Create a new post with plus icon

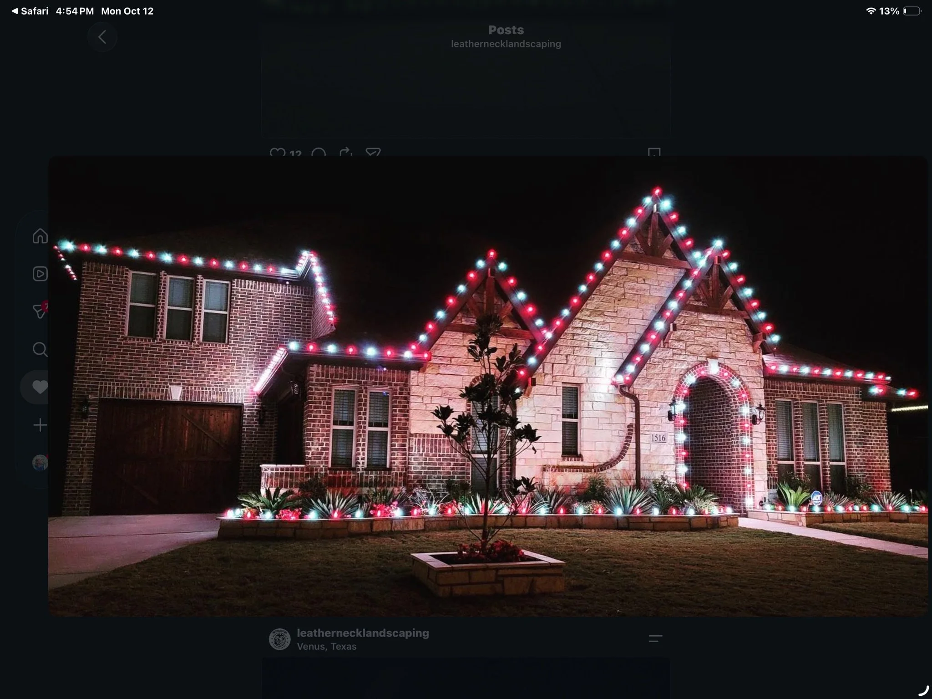coord(40,425)
